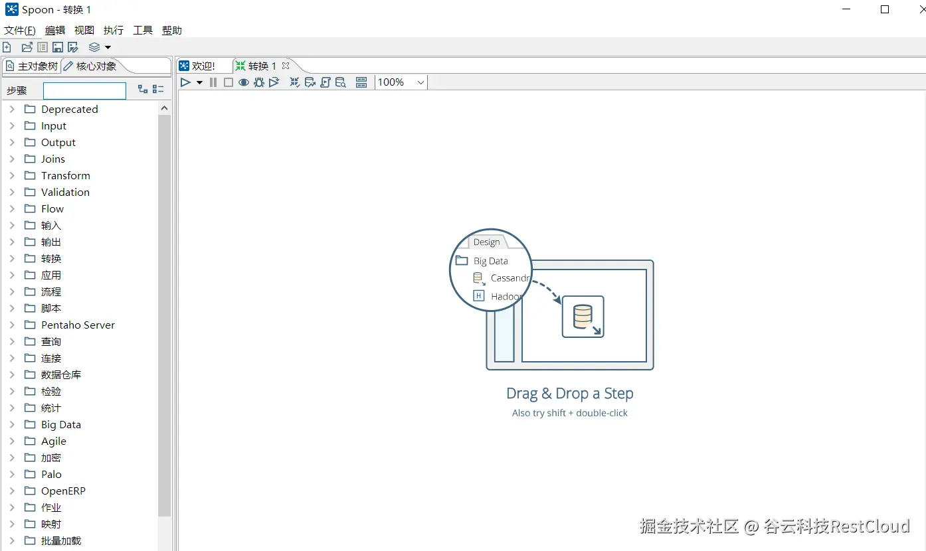Expand the 输出 folder
The height and width of the screenshot is (551, 926).
click(12, 242)
